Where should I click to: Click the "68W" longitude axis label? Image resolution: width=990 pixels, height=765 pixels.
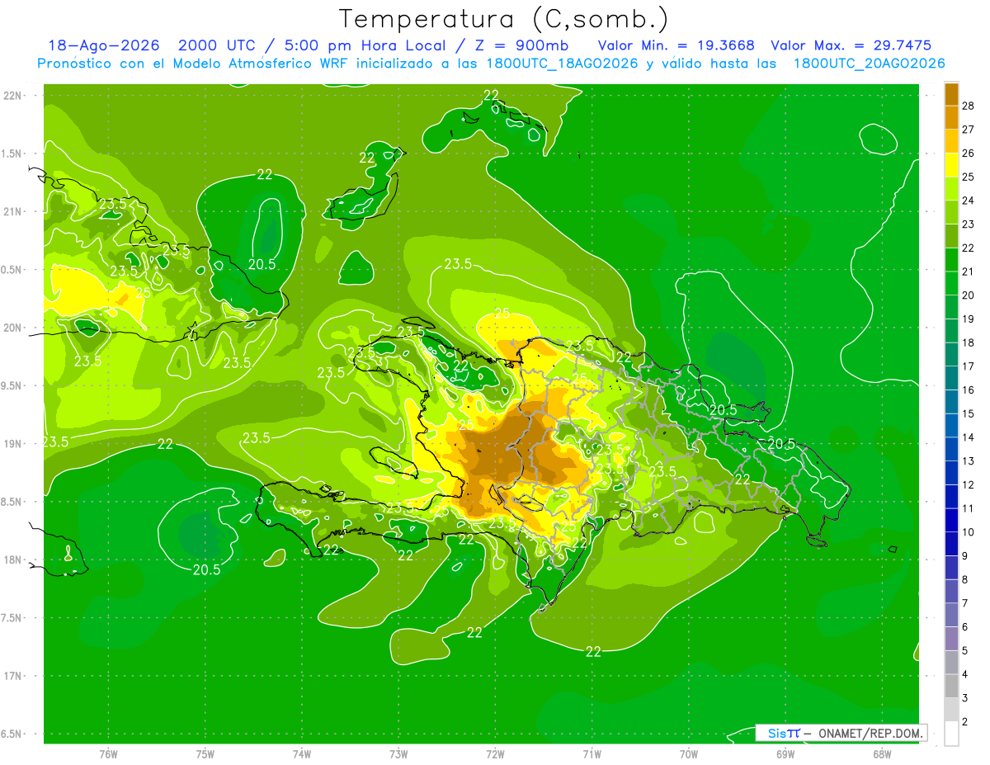coord(882,754)
